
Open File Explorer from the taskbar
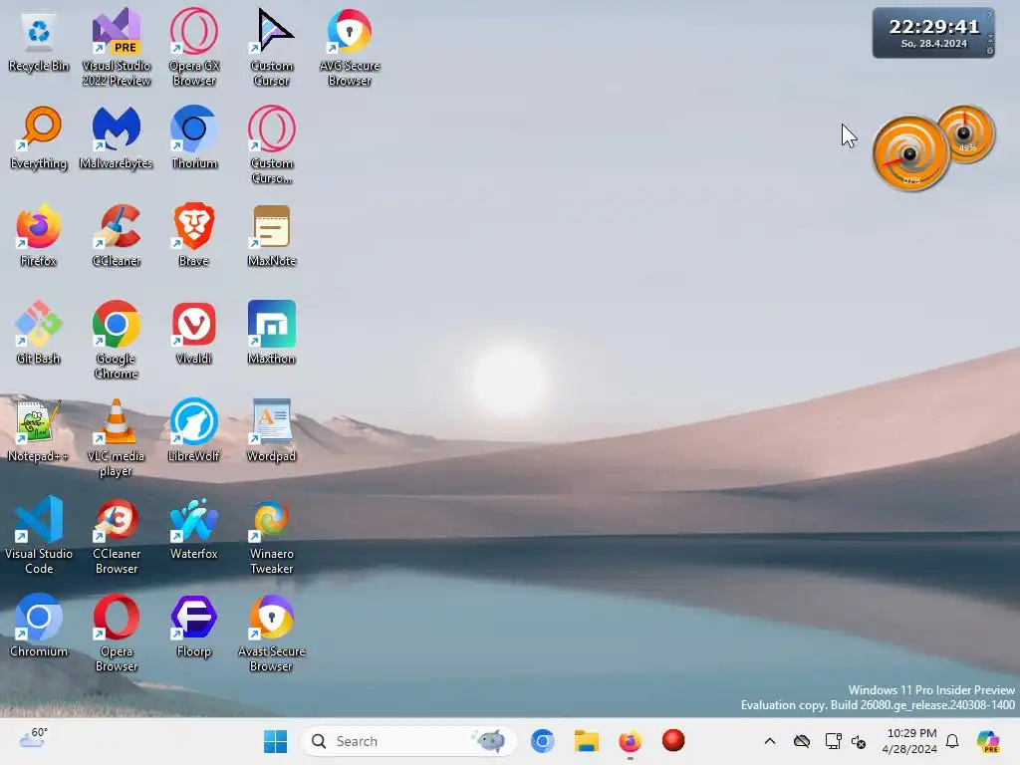pyautogui.click(x=586, y=741)
